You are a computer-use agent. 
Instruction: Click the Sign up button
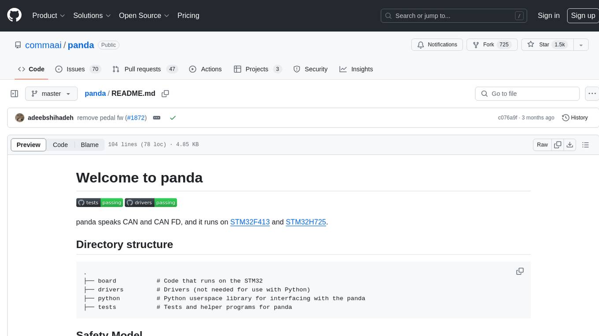(x=583, y=15)
